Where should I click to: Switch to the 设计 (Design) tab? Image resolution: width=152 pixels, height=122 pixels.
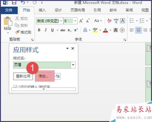pos(58,10)
